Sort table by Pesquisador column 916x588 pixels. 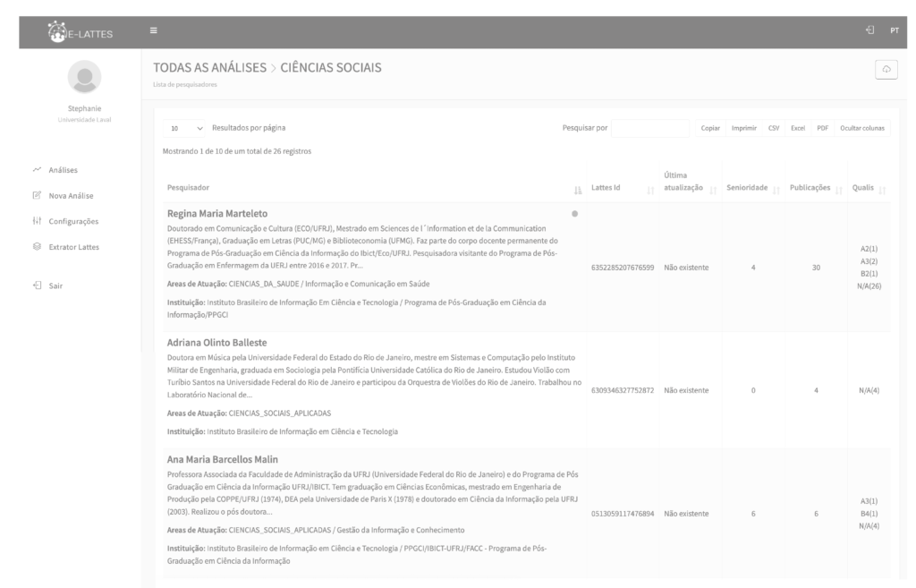[577, 188]
